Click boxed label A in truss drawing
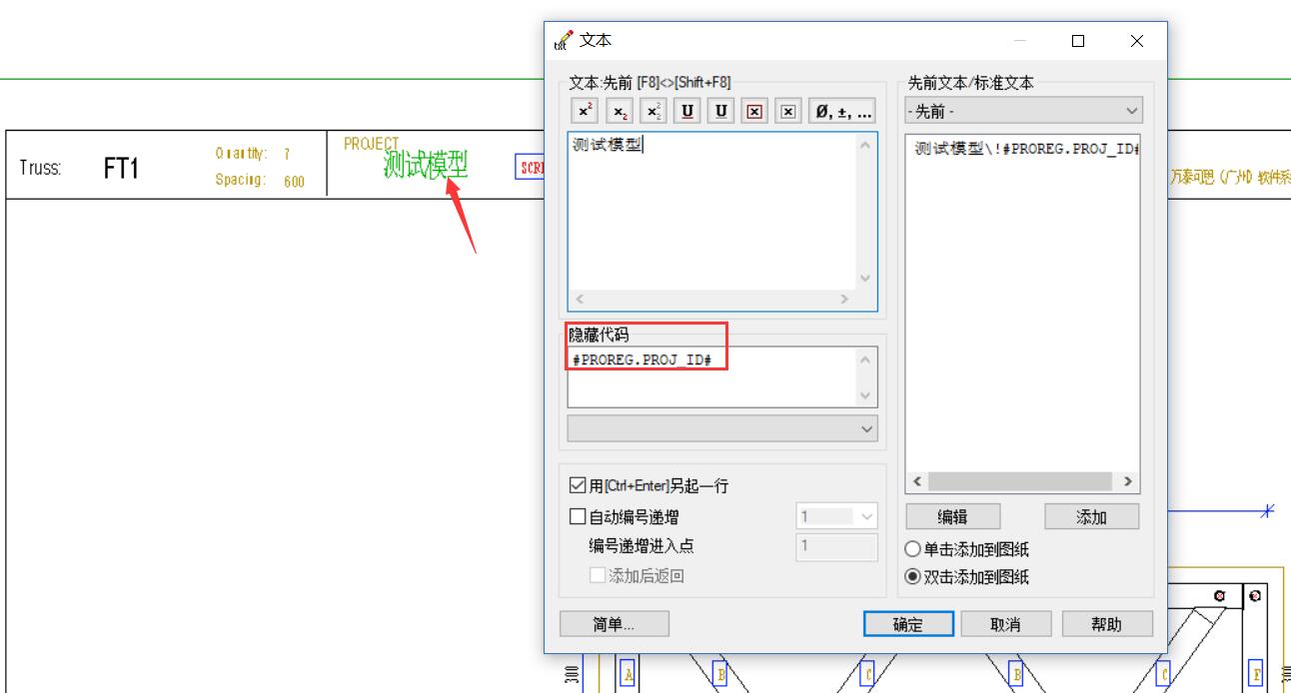Screen dimensions: 1291x693 [x=629, y=675]
